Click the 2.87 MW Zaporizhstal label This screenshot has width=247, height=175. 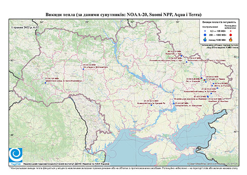point(189,105)
